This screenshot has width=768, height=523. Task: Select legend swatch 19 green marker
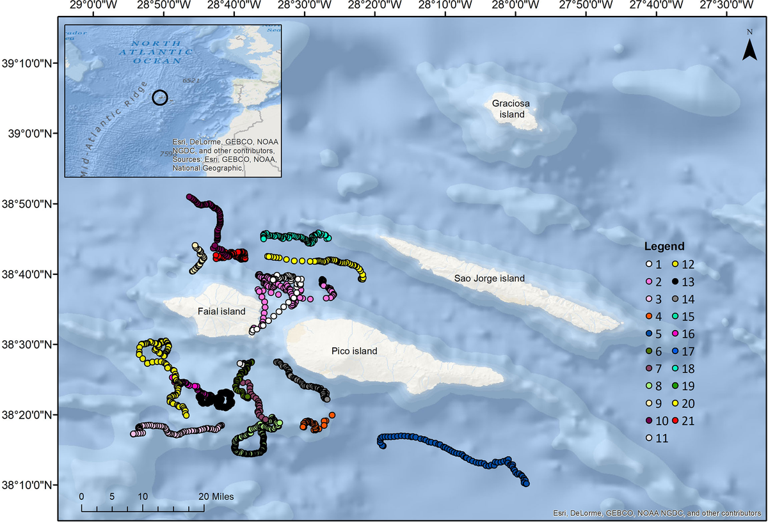point(675,386)
